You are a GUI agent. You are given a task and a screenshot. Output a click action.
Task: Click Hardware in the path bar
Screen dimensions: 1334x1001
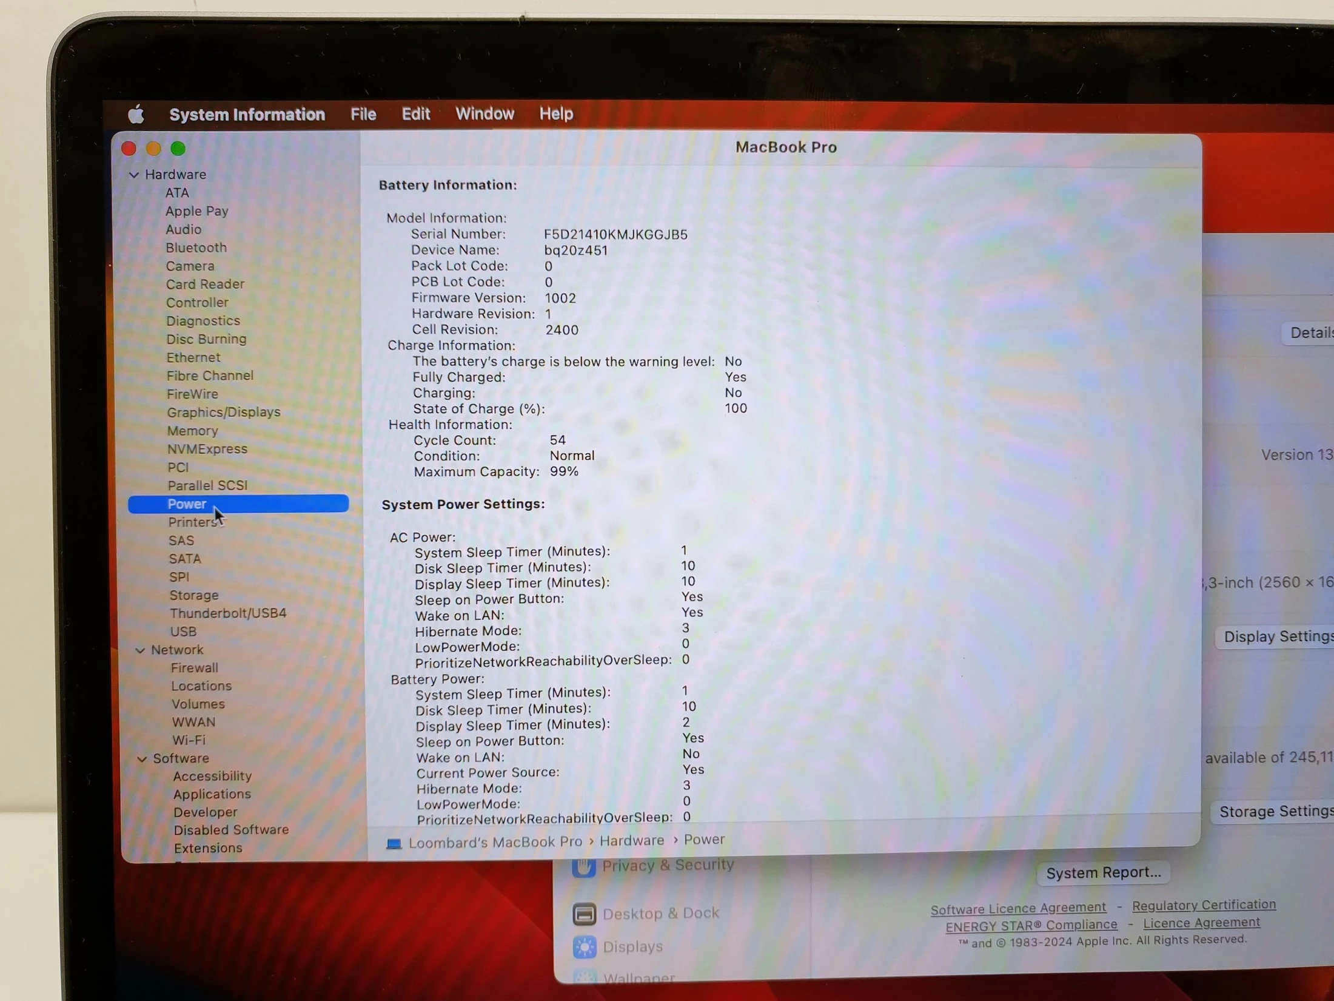[x=632, y=841]
